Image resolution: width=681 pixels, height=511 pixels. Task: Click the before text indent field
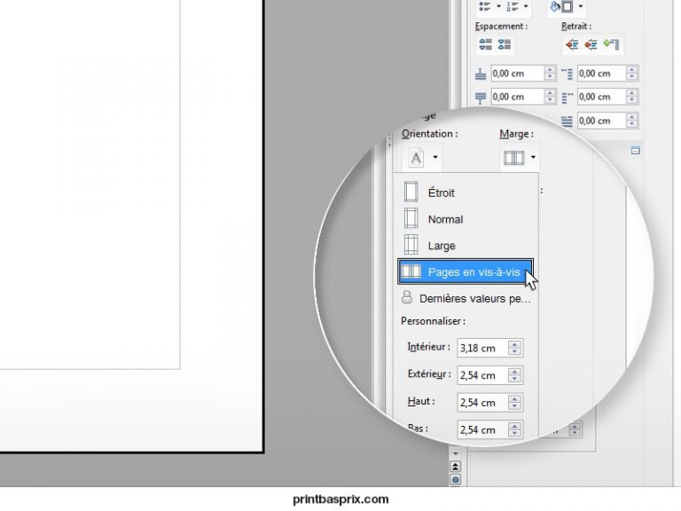coord(602,73)
